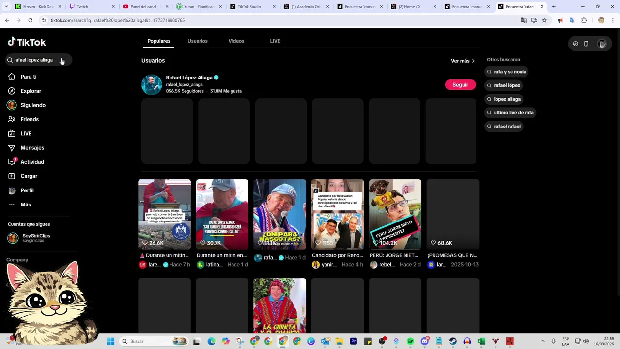Search suggestion 'rafael lópez'
Screen dimensions: 620x349
pyautogui.click(x=504, y=85)
